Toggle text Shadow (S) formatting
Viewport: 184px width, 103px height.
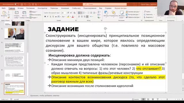(53, 17)
